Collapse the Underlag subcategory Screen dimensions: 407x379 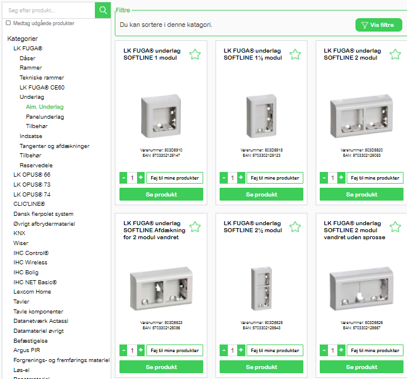coord(32,97)
